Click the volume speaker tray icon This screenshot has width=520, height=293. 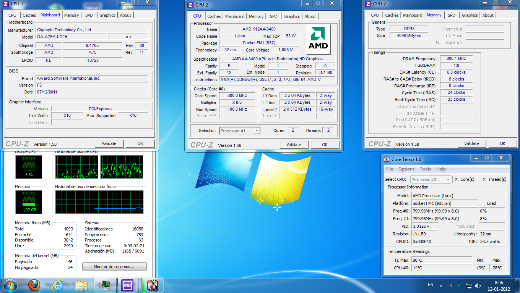478,285
